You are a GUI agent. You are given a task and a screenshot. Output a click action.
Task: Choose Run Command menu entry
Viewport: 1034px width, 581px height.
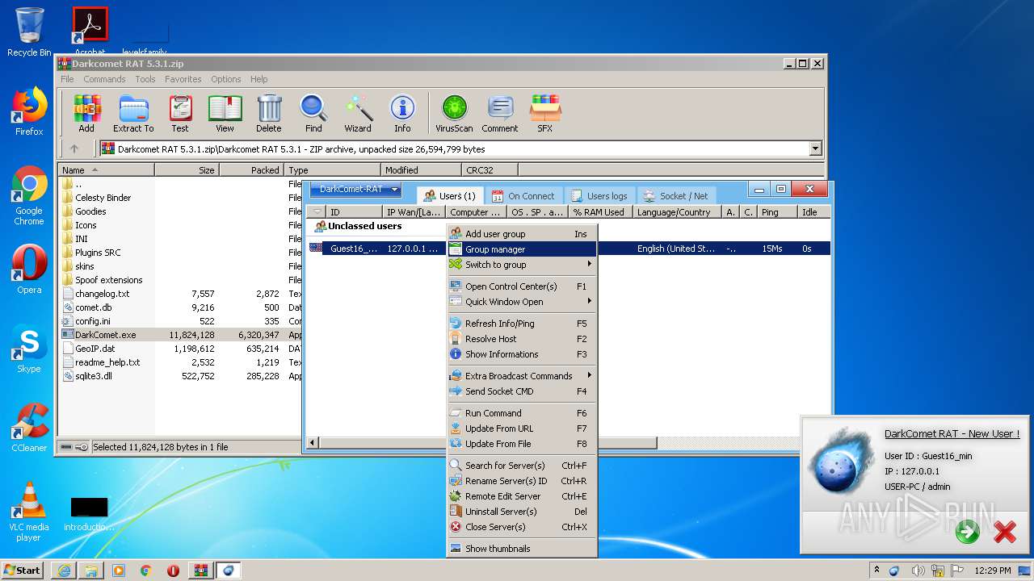(x=522, y=413)
